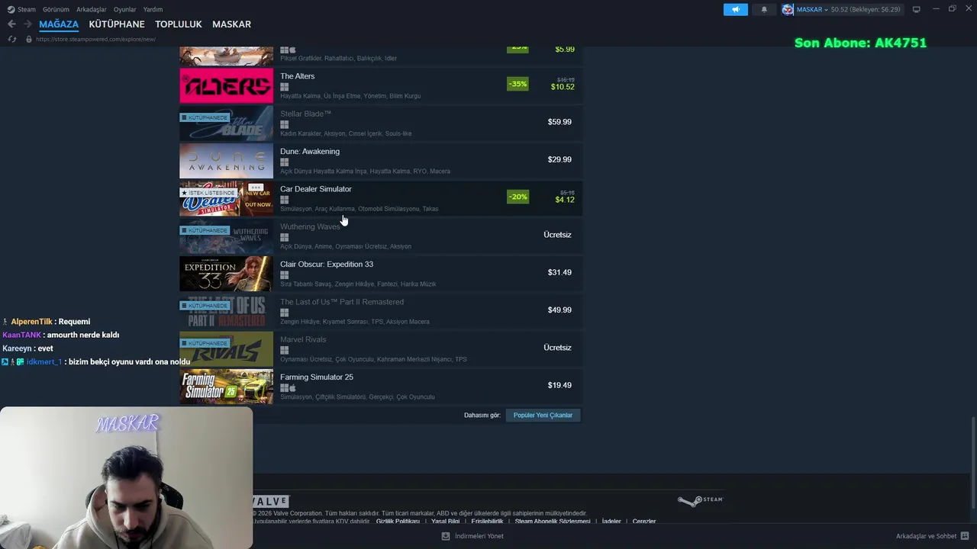Click the Dune: Awakening title

pyautogui.click(x=310, y=152)
